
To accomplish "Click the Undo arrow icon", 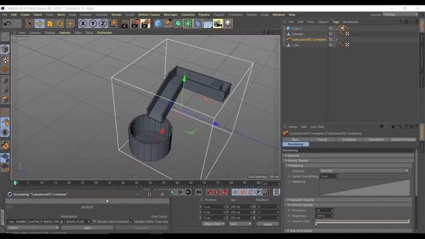I will pos(7,24).
